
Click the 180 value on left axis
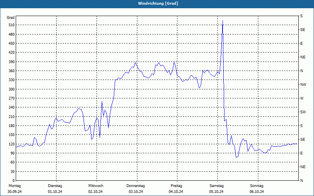(11, 125)
